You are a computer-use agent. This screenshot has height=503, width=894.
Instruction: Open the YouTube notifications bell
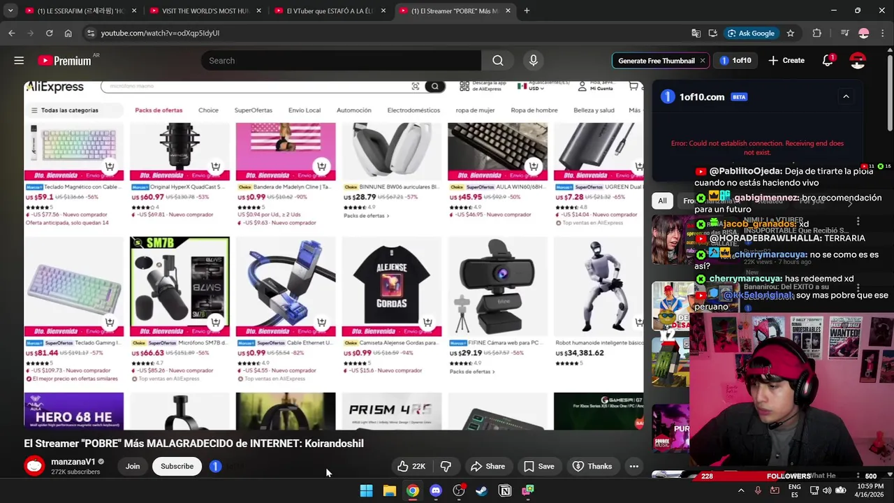pyautogui.click(x=828, y=61)
